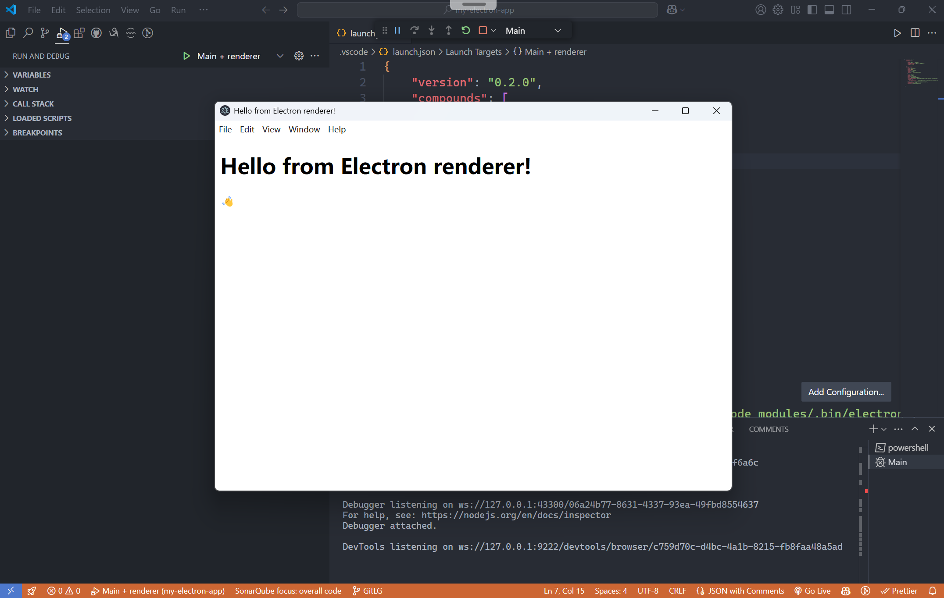The image size is (944, 598).
Task: Click the Add Configuration... button
Action: 846,392
